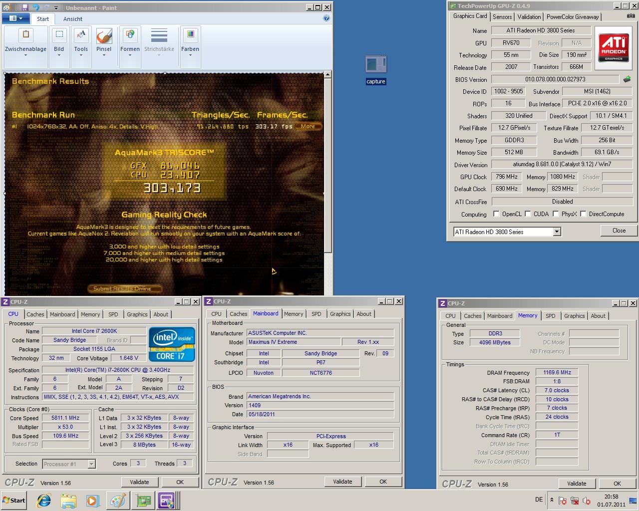
Task: Open Windows Media Player from the taskbar
Action: [93, 501]
